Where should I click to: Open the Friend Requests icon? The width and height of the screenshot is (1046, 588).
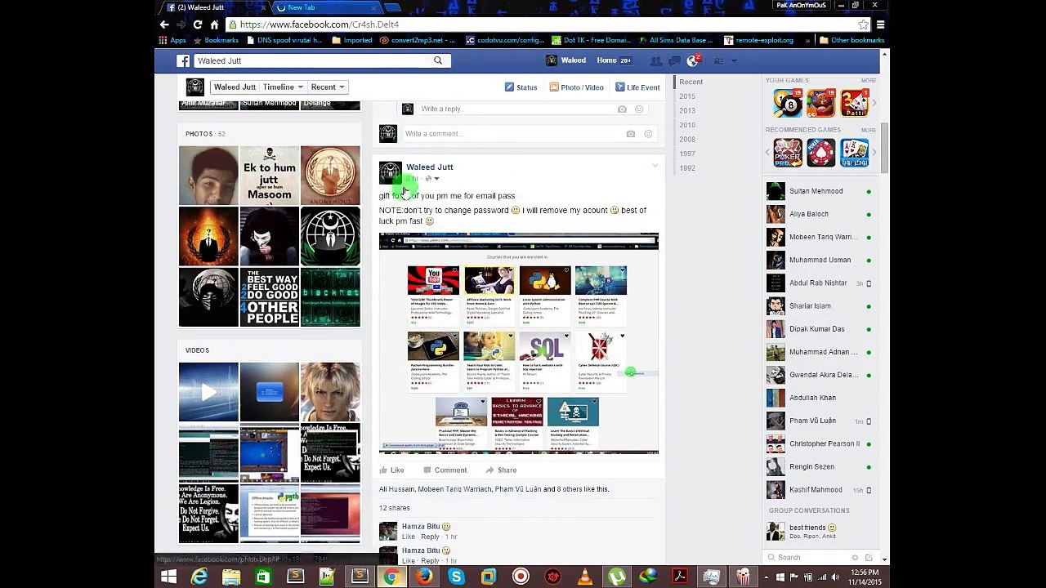pos(655,60)
